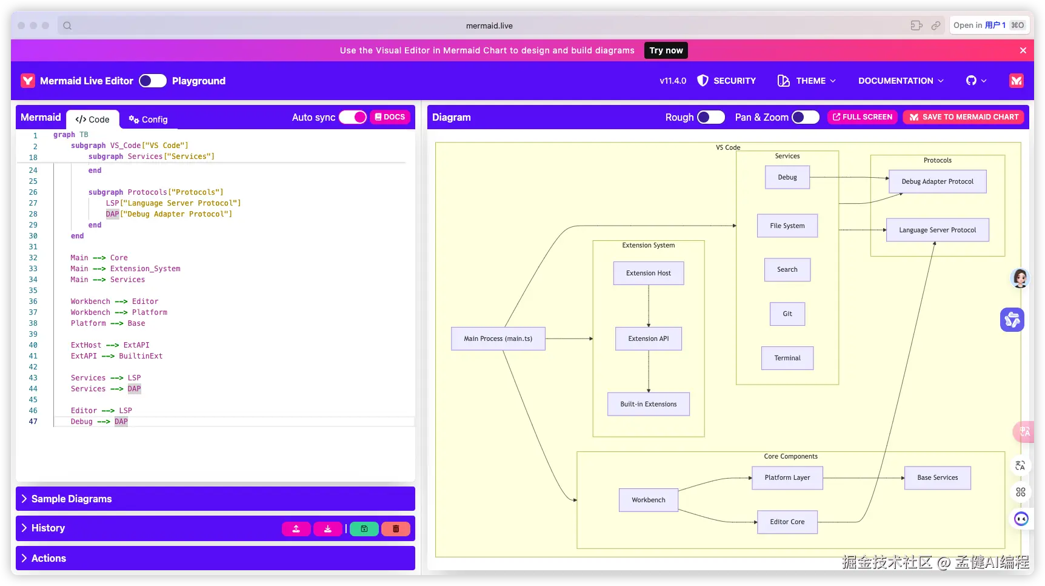Expand the Sample Diagrams section
Viewport: 1045px width, 586px height.
[x=215, y=499]
